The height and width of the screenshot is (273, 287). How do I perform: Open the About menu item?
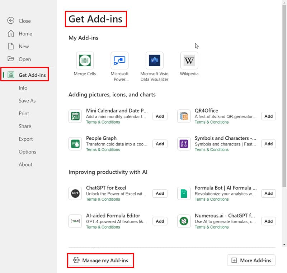(25, 165)
